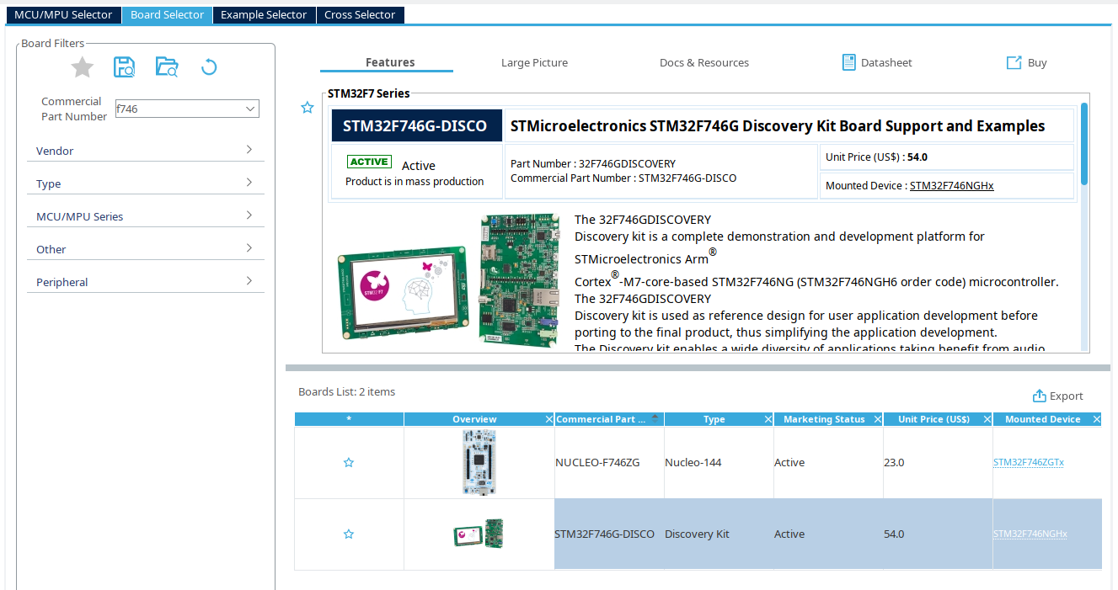This screenshot has width=1118, height=590.
Task: Click the Export label
Action: point(1067,396)
